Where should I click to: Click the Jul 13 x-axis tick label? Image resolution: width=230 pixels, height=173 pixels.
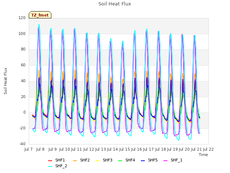point(101,149)
